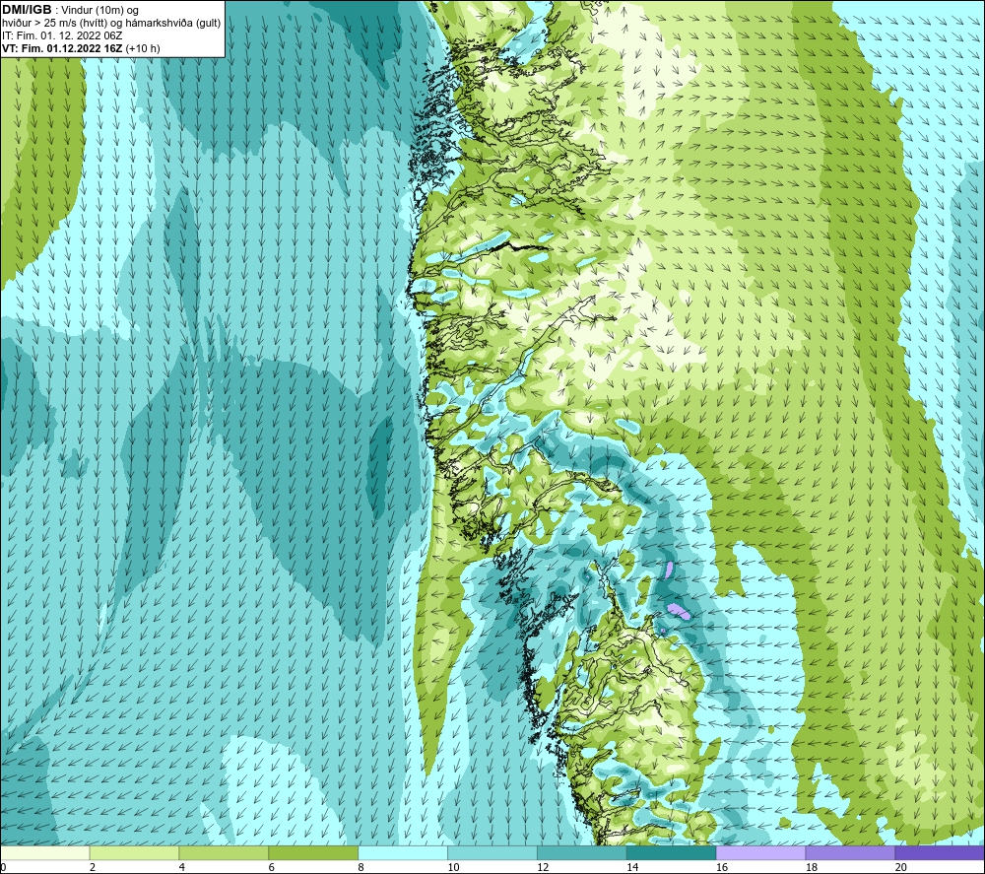Click the teal 12–14 m/s legend swatch

[x=582, y=853]
